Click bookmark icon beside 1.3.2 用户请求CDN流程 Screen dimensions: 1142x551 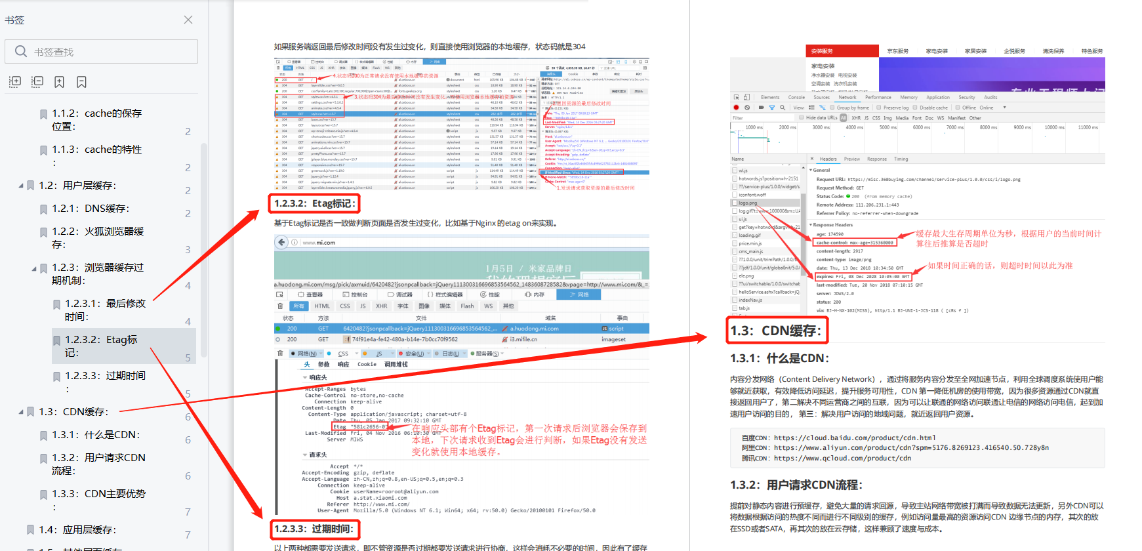point(44,459)
